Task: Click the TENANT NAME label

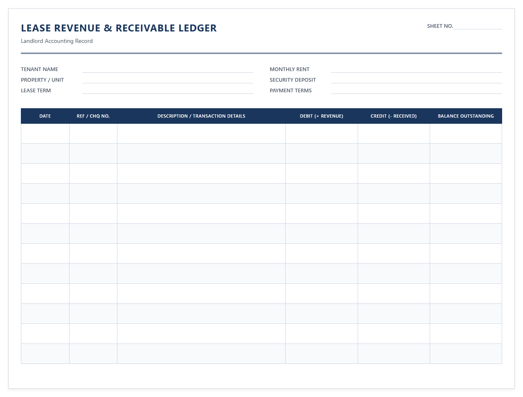Action: click(x=39, y=69)
